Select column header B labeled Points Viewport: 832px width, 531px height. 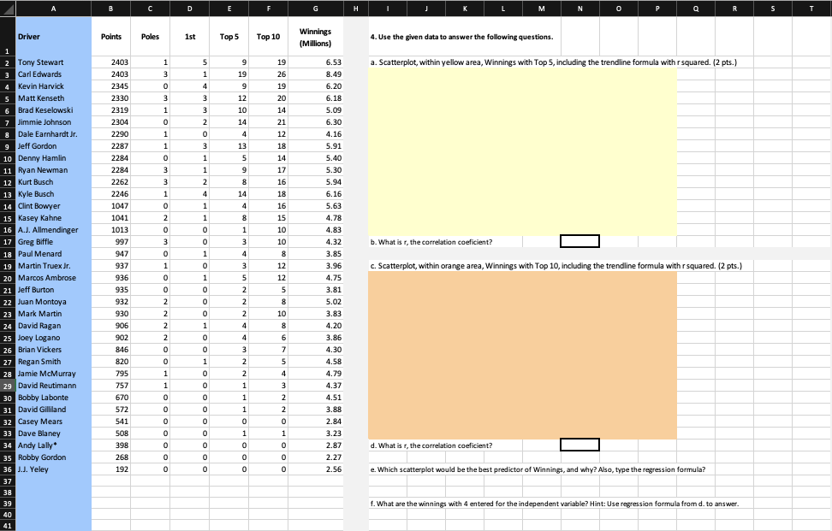tap(111, 9)
